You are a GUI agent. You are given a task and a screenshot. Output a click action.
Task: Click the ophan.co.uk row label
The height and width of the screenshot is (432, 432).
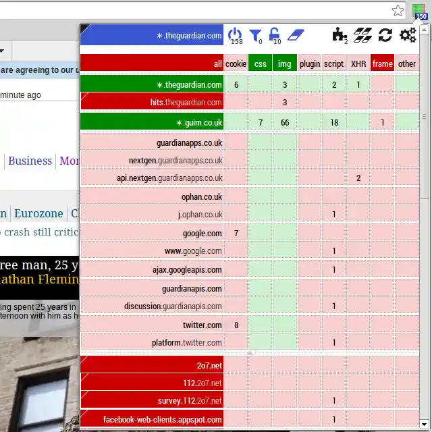(152, 196)
